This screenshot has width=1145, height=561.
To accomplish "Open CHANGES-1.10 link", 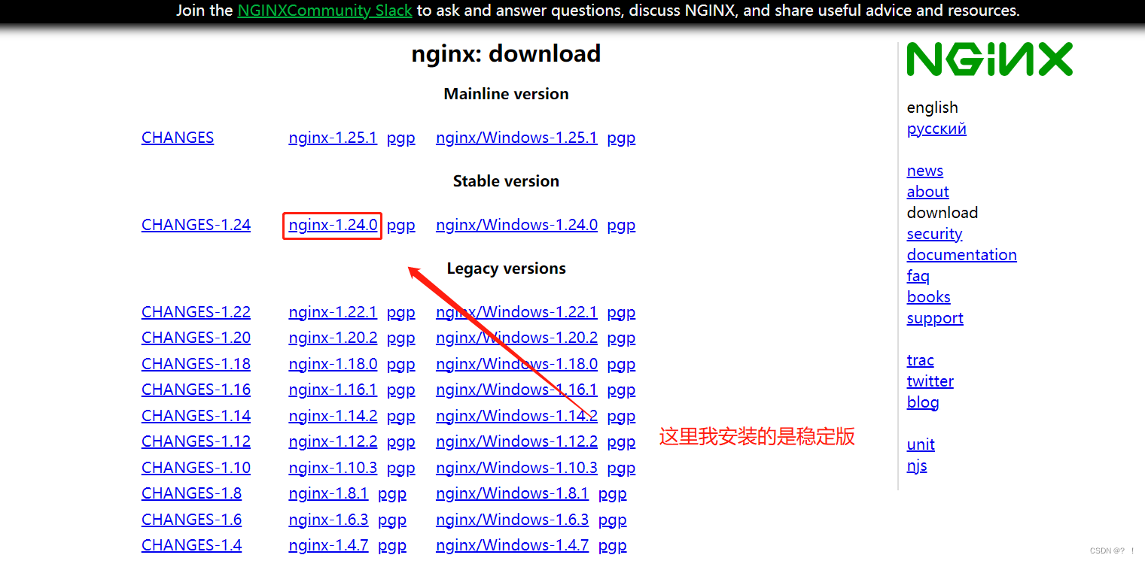I will click(x=196, y=468).
